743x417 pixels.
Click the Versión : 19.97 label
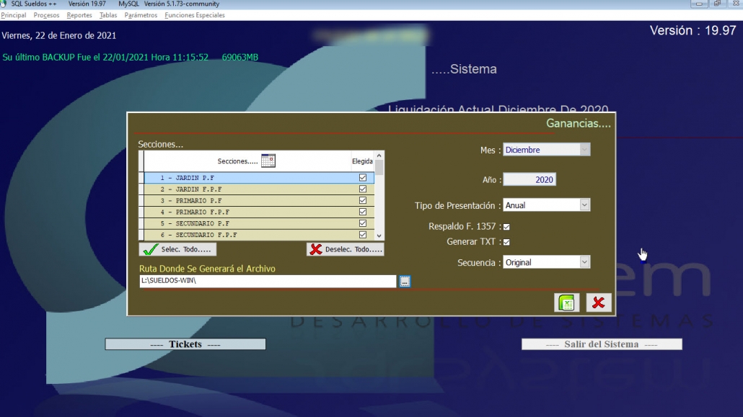point(693,31)
